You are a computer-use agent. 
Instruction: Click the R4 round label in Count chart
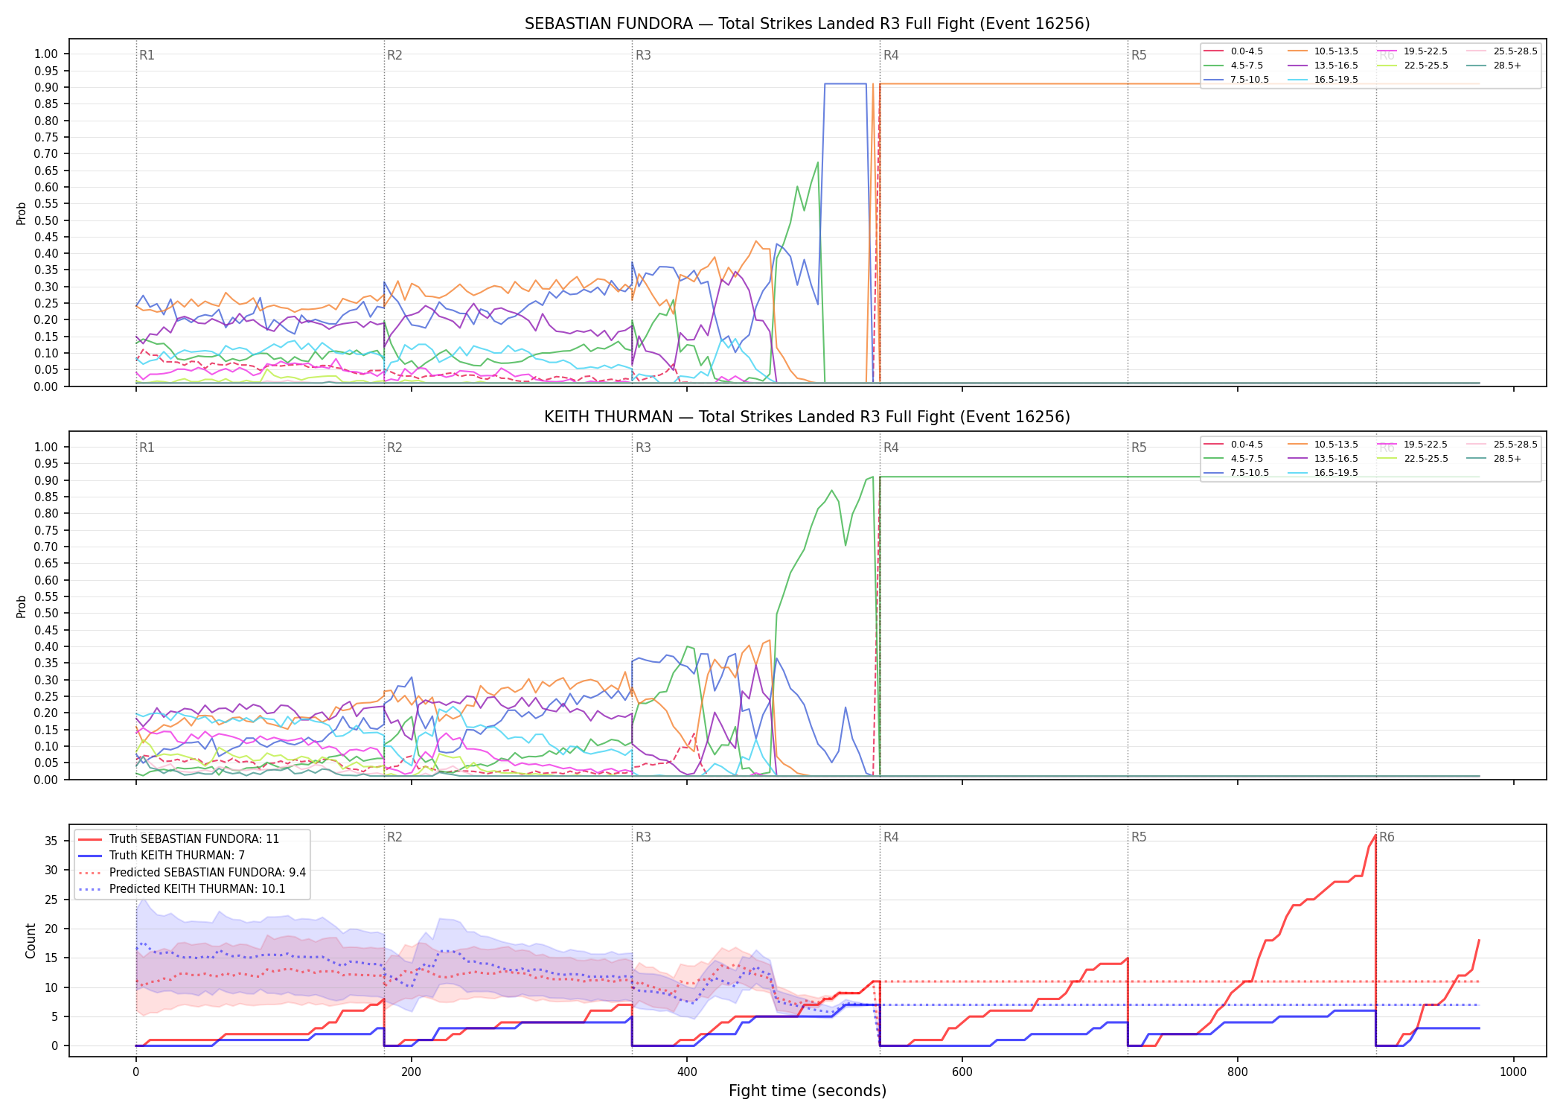pos(891,837)
